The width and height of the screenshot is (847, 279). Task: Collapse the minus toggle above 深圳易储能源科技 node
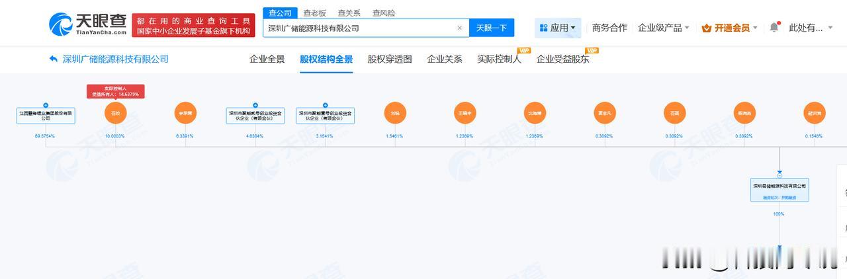click(x=780, y=175)
